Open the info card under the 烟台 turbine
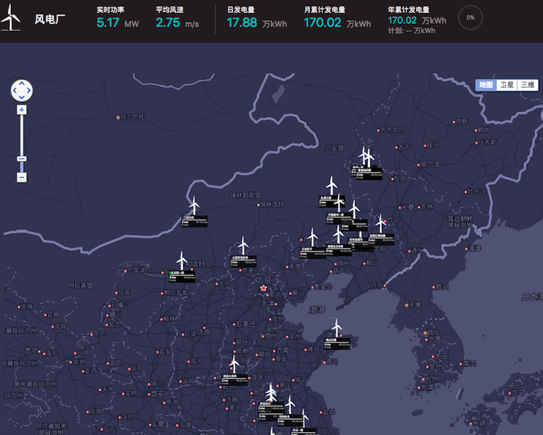This screenshot has height=435, width=543. pyautogui.click(x=337, y=344)
